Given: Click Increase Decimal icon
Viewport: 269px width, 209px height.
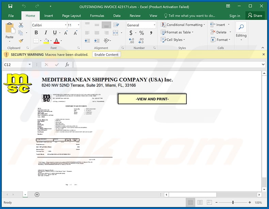Looking at the screenshot, I should (x=131, y=41).
